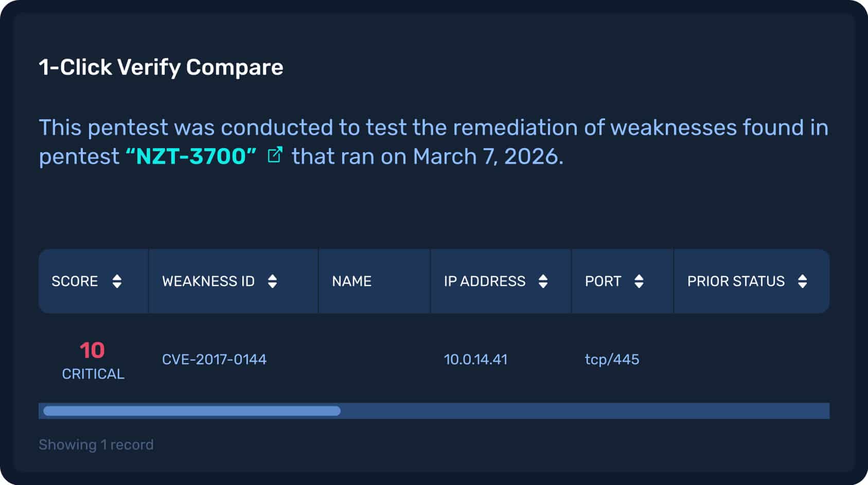Click the WEAKNESS ID header label
Viewport: 868px width, 485px height.
click(x=208, y=281)
